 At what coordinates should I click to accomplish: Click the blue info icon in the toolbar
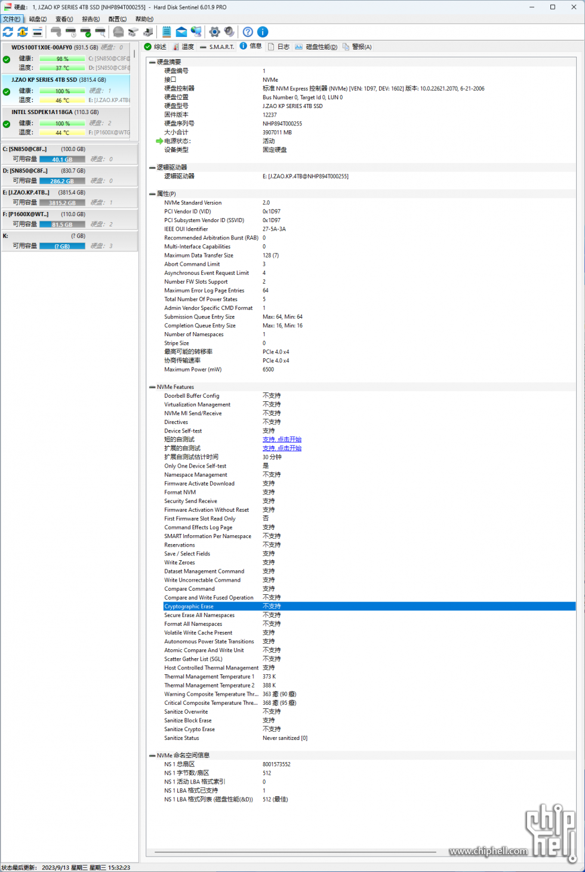tap(263, 32)
